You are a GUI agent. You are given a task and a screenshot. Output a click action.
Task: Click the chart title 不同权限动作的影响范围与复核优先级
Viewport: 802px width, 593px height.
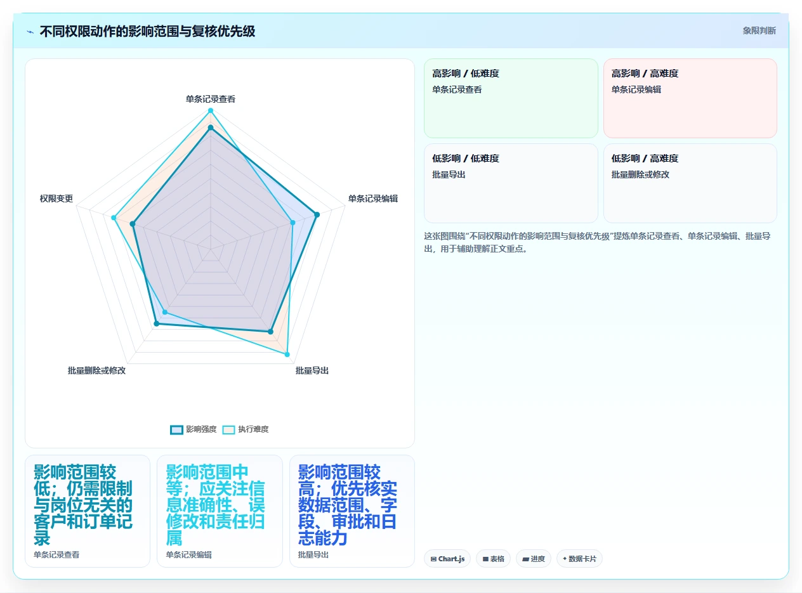point(148,31)
